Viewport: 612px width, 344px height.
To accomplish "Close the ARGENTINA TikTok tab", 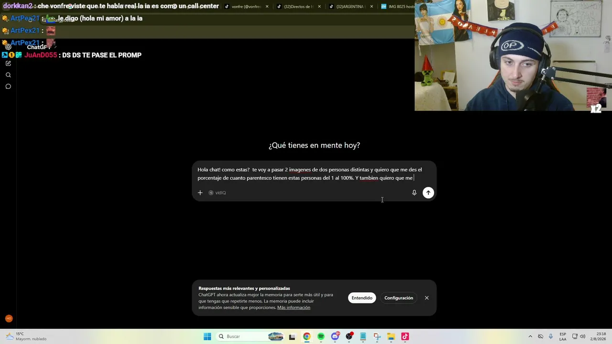I will (372, 7).
